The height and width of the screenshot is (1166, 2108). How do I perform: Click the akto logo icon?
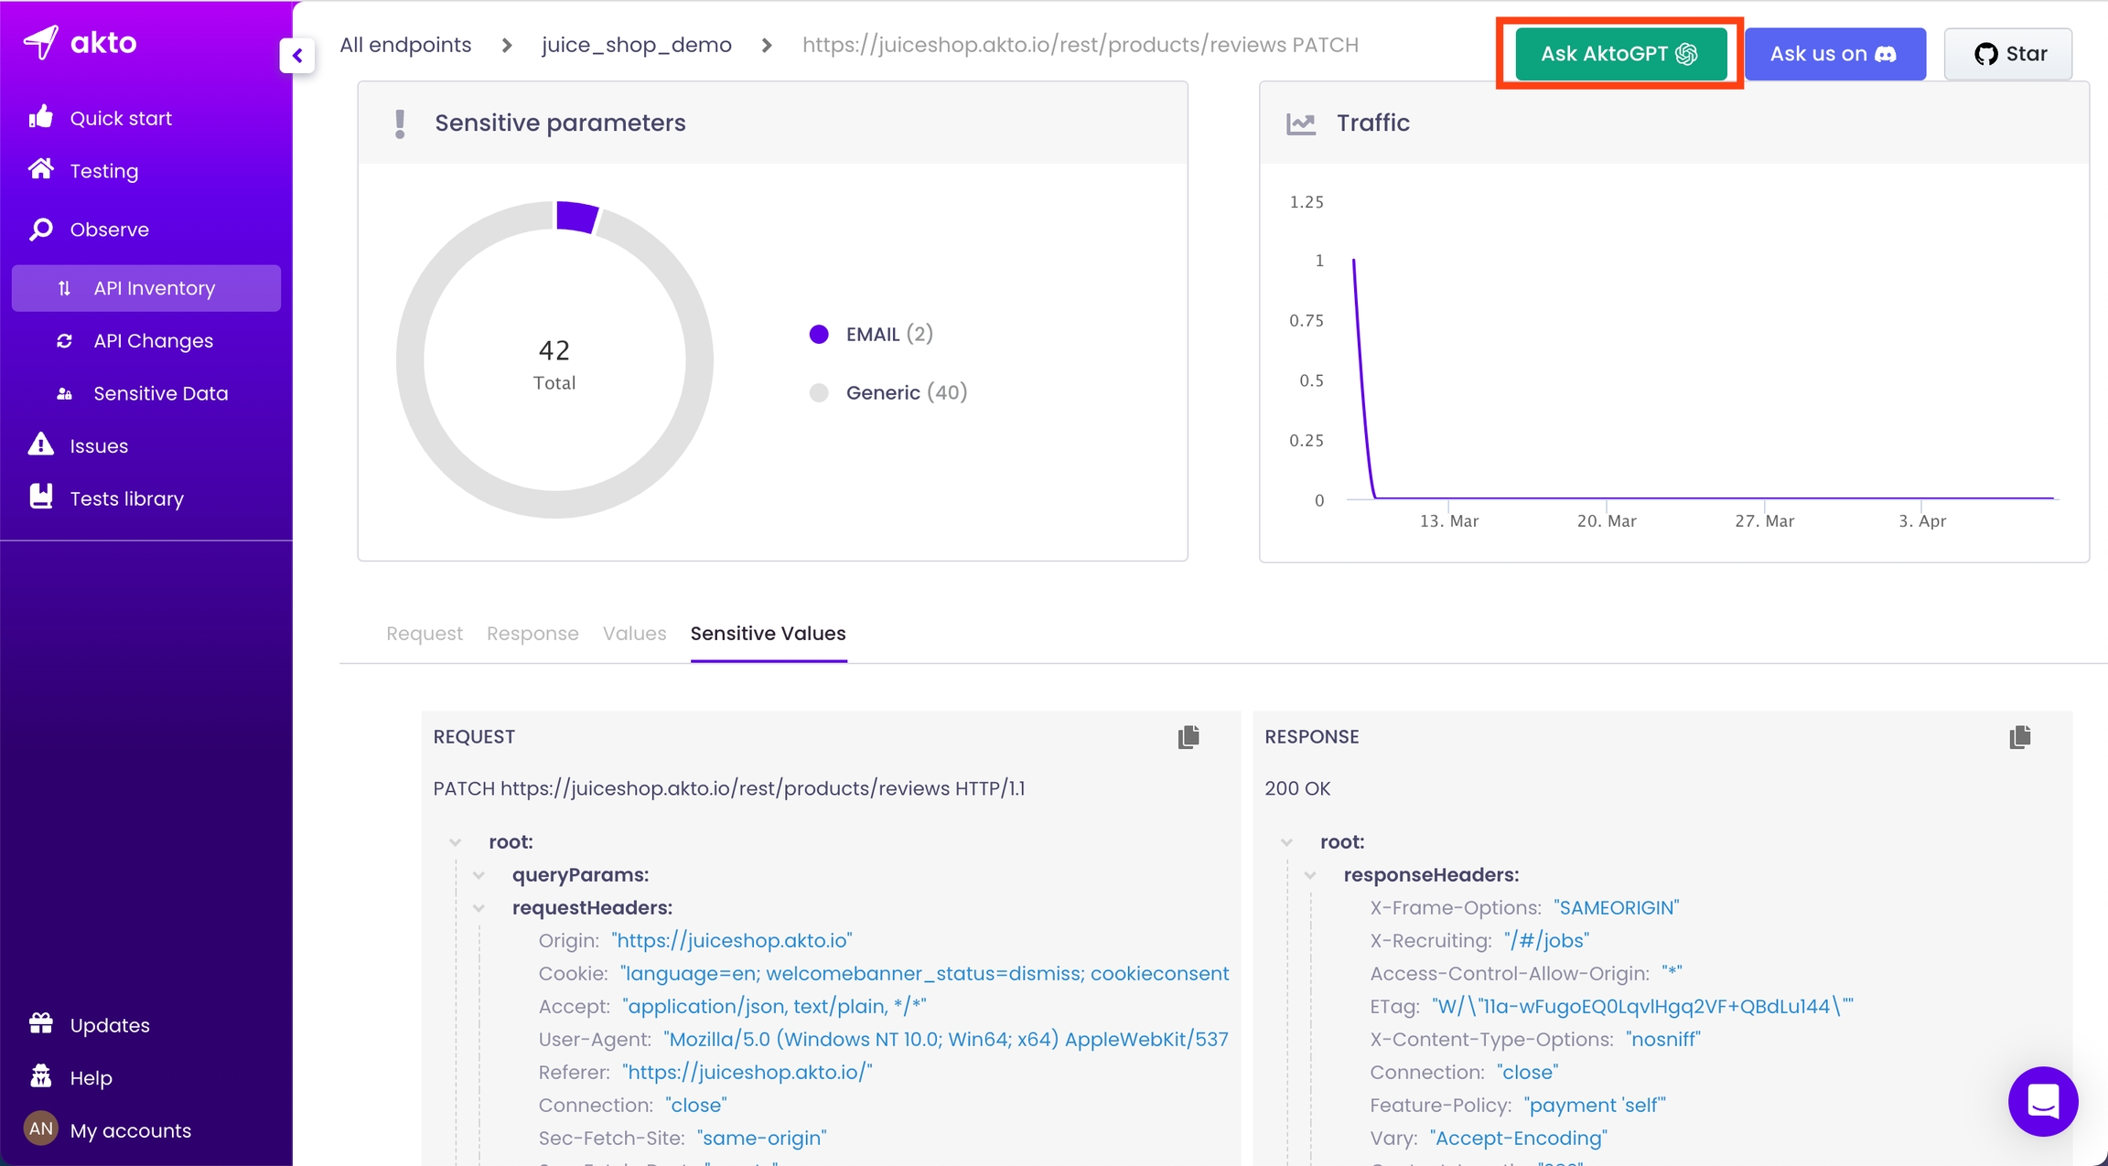[41, 42]
